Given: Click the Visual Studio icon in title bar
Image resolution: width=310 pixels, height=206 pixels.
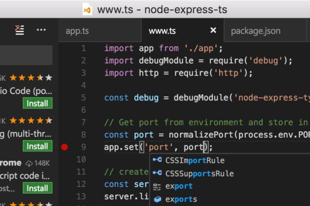Looking at the screenshot, I should tap(87, 9).
